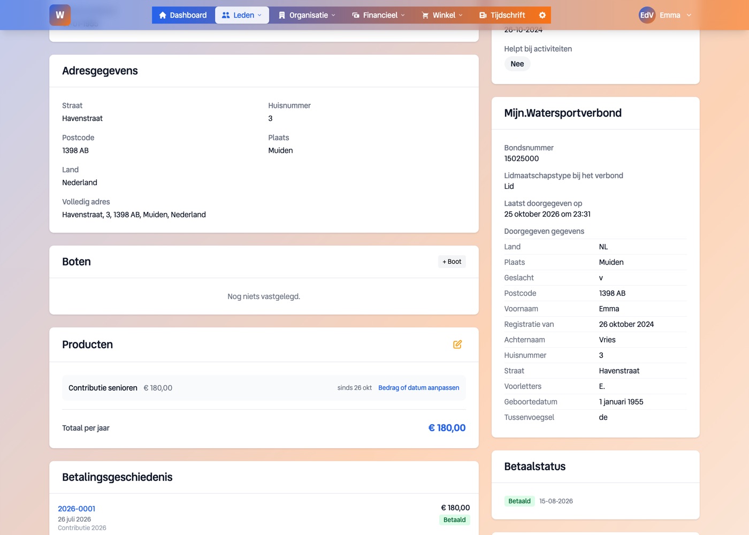Open settings via the gear icon
749x535 pixels.
tap(542, 15)
